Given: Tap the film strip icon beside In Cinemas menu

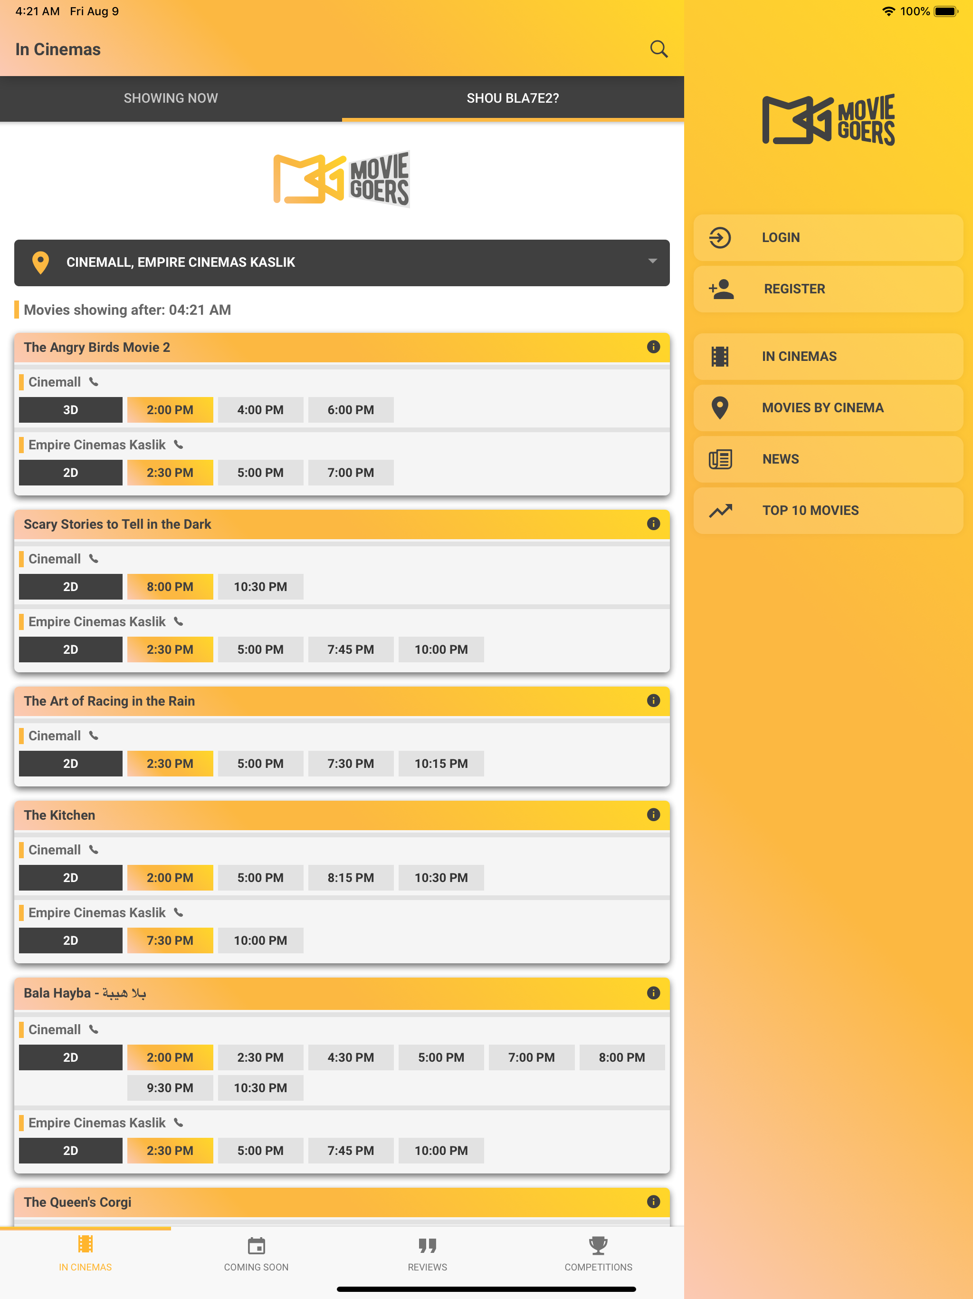Looking at the screenshot, I should [719, 357].
